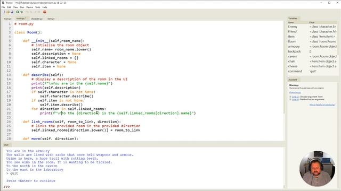The height and width of the screenshot is (191, 341).
Task: Switch to the character.py editor tab
Action: (37, 19)
